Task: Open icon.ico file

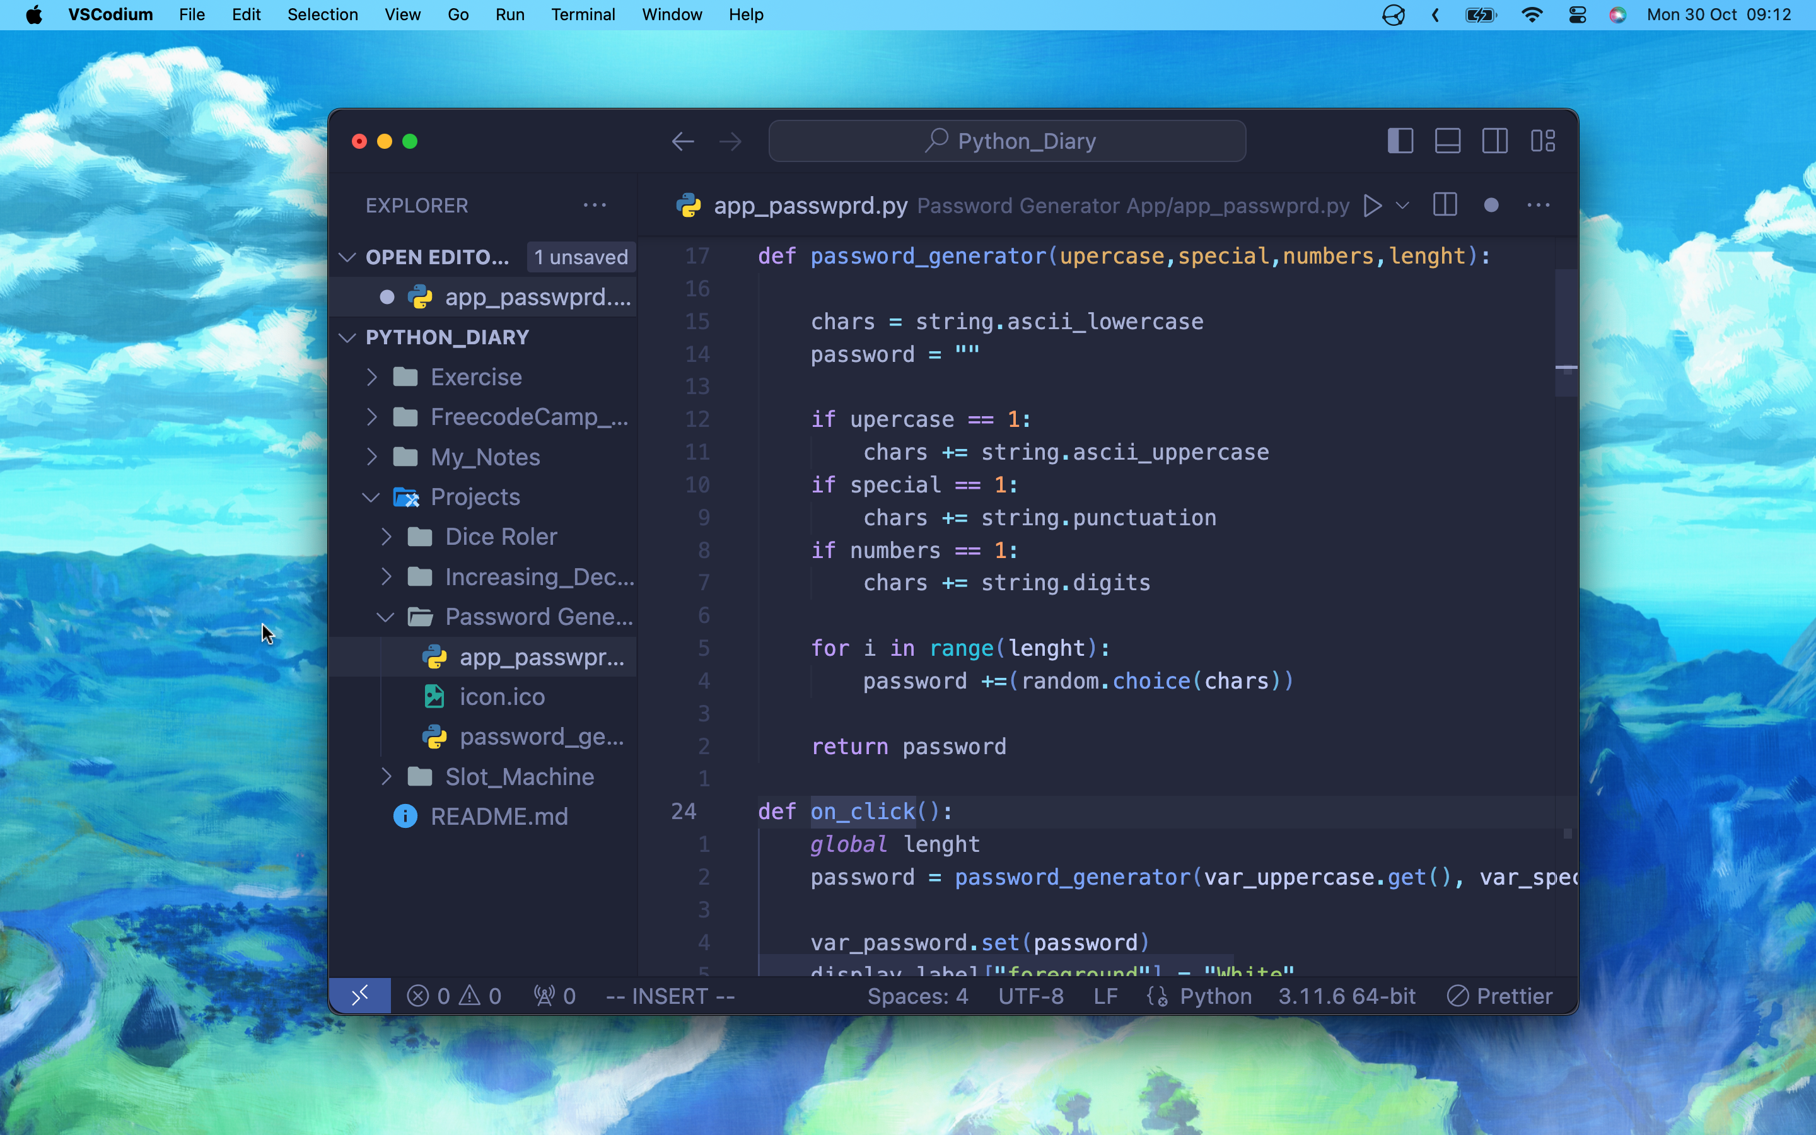Action: (x=483, y=697)
